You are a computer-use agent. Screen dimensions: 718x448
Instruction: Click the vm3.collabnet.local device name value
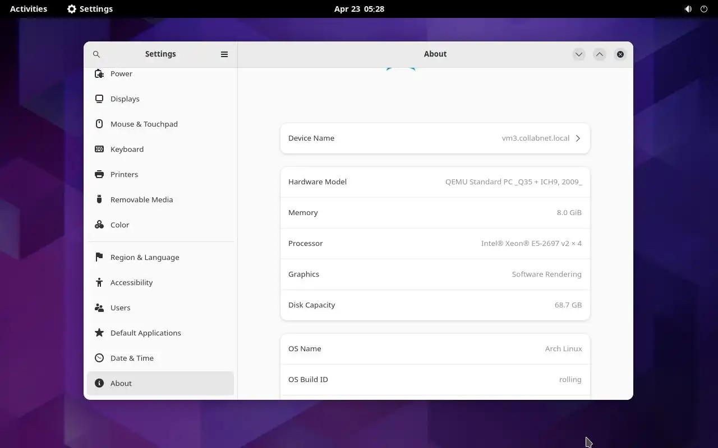(536, 138)
